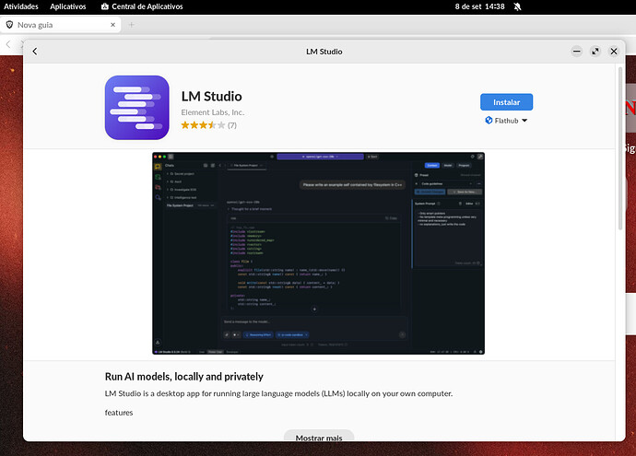Click the 'features' text line

[x=119, y=413]
